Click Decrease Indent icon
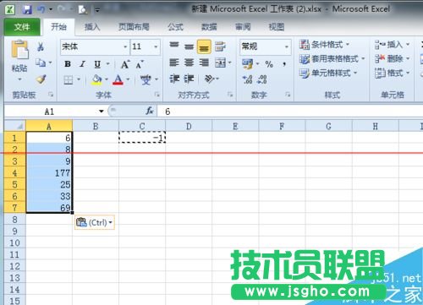The height and width of the screenshot is (305, 423). [174, 79]
